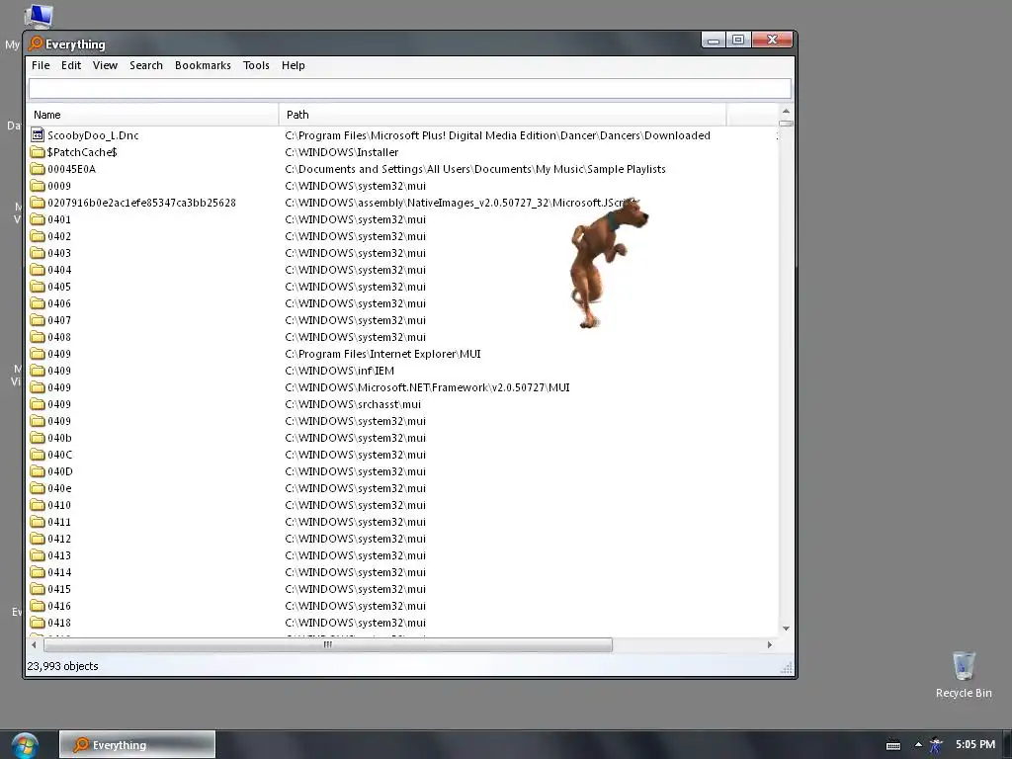Select the 0408 folder icon
The height and width of the screenshot is (759, 1012).
point(38,337)
